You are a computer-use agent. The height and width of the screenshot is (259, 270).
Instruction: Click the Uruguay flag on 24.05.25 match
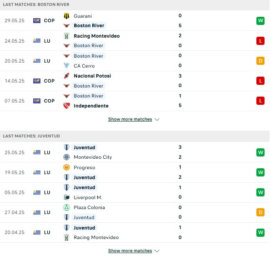(x=37, y=41)
